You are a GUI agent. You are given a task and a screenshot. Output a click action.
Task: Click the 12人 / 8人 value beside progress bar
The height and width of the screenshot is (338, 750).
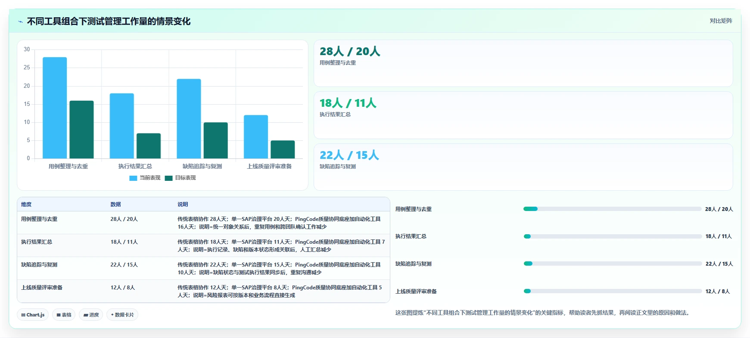coord(718,291)
